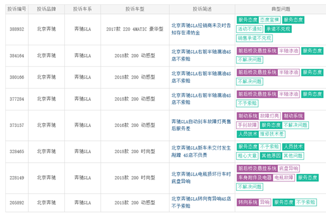Open the GLA转向有异响 complaint link
This screenshot has width=326, height=216.
201,203
